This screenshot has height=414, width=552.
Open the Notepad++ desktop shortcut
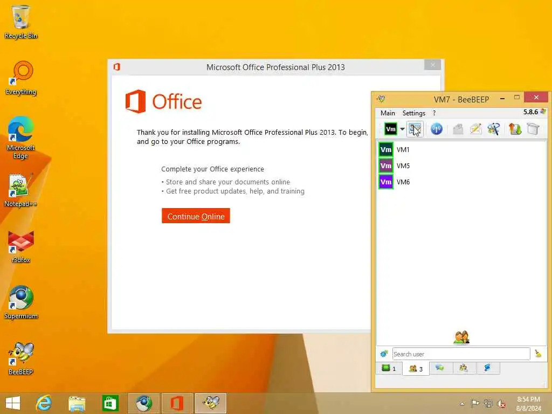(x=21, y=190)
